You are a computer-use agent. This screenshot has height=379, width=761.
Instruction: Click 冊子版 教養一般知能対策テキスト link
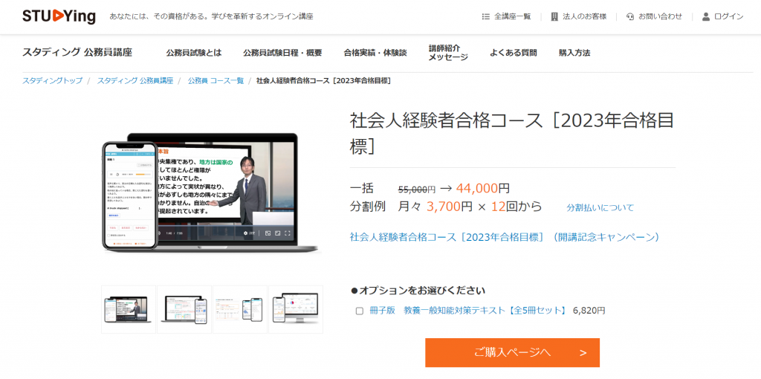pyautogui.click(x=468, y=311)
